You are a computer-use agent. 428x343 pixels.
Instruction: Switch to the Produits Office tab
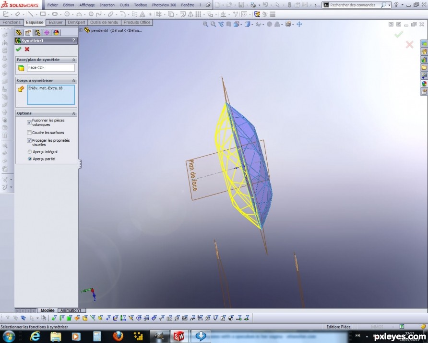(137, 23)
